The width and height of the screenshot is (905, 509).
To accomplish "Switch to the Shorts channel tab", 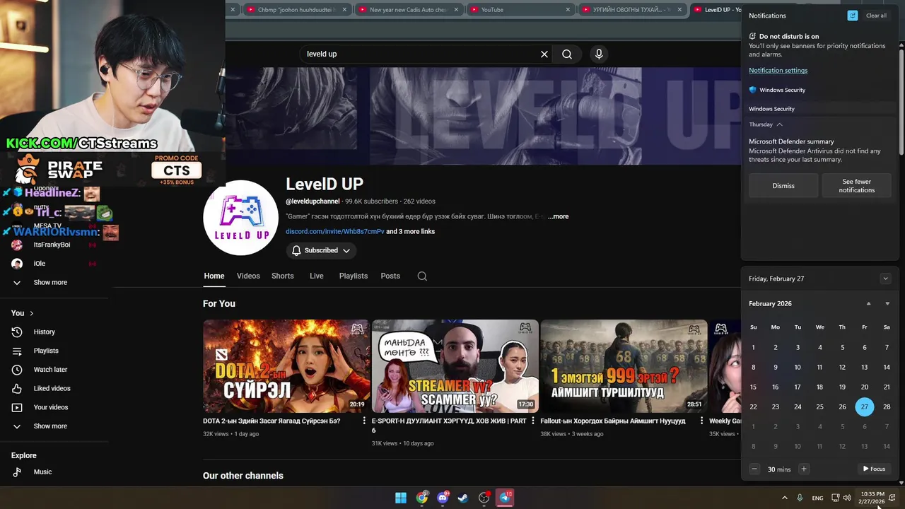I will coord(282,276).
